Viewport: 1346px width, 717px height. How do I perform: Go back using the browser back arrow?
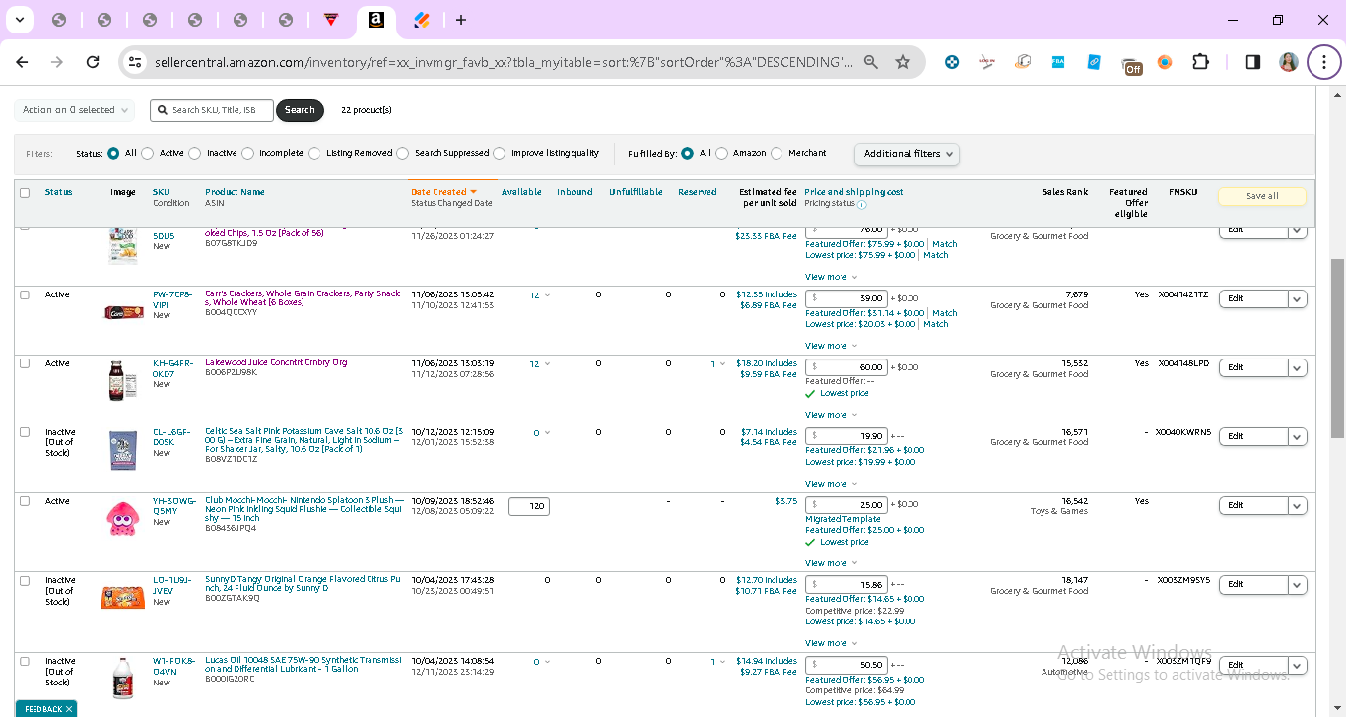pyautogui.click(x=22, y=62)
